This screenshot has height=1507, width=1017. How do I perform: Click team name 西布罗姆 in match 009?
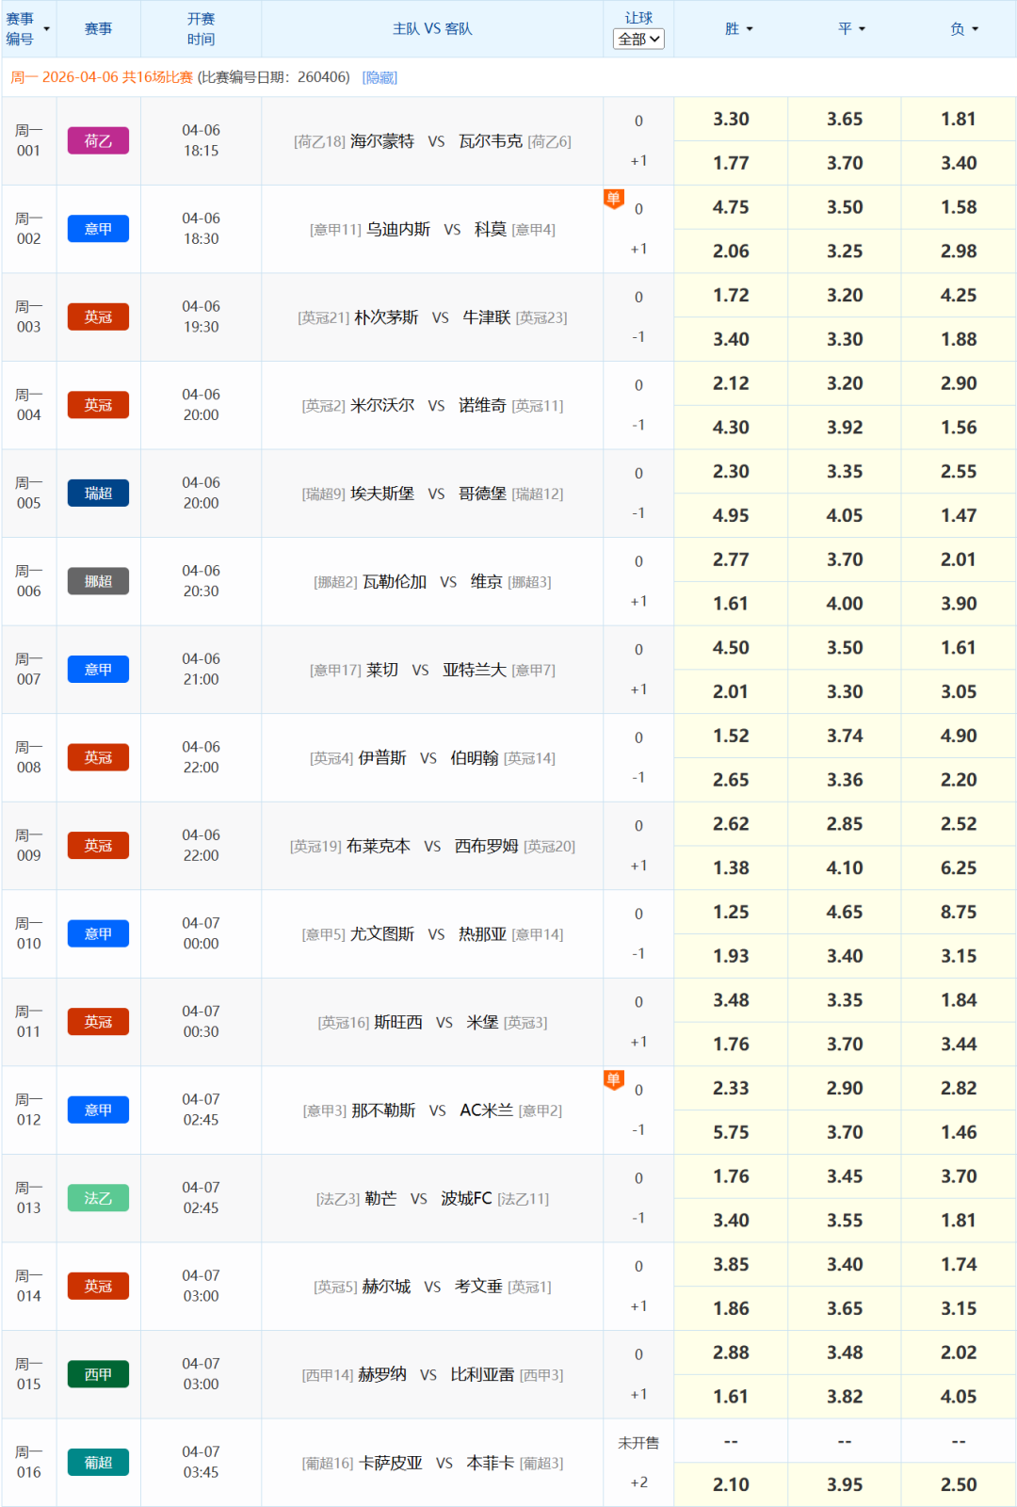click(x=487, y=846)
